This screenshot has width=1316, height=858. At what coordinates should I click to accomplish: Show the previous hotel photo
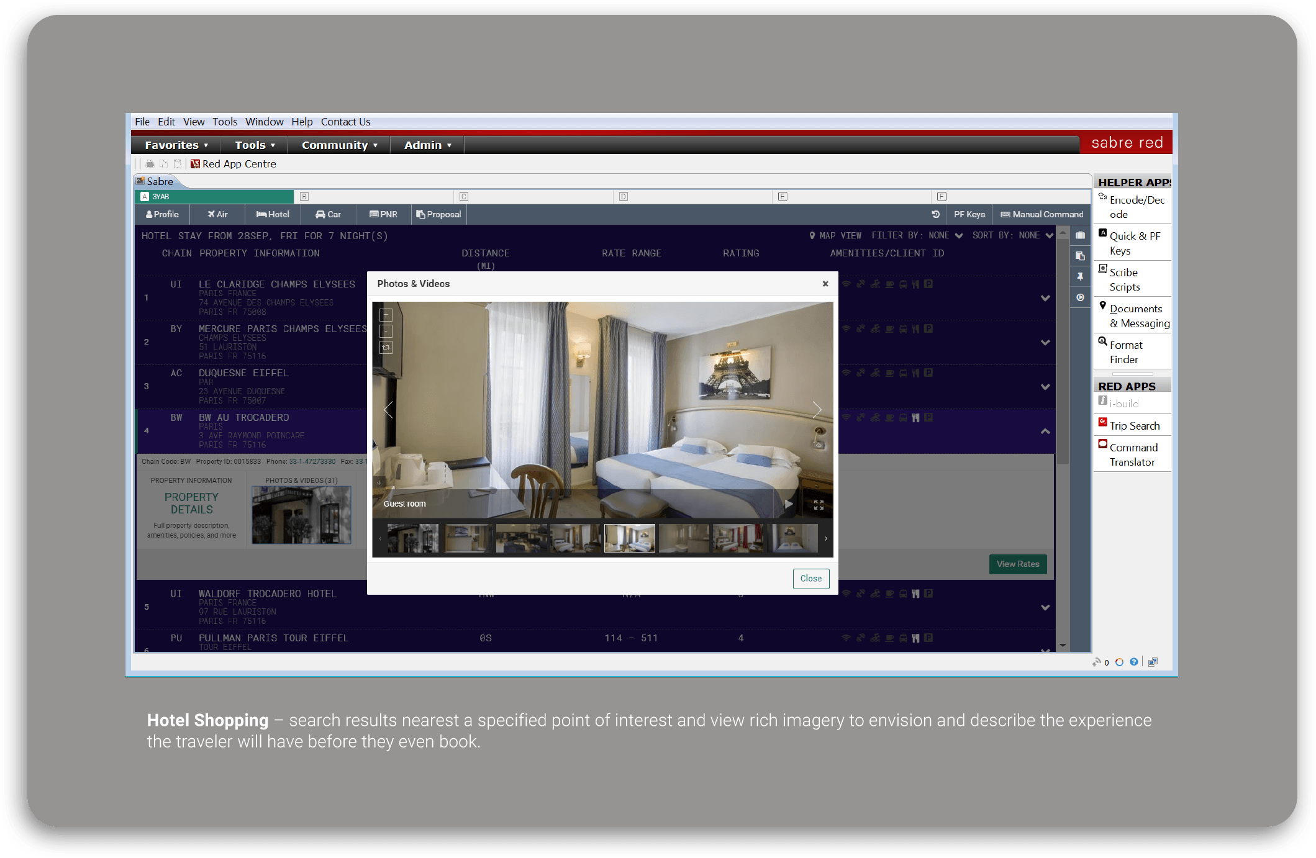388,409
